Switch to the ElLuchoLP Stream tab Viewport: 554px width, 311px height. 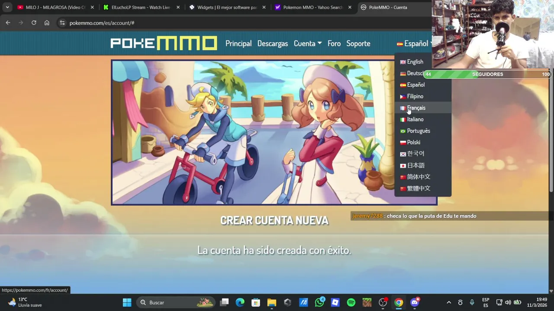pos(142,7)
